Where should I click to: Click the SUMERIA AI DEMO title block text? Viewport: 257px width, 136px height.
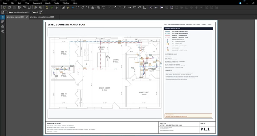pos(54,123)
